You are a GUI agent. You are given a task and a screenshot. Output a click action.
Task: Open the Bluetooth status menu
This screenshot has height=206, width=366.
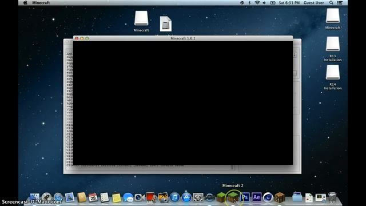[x=249, y=3]
